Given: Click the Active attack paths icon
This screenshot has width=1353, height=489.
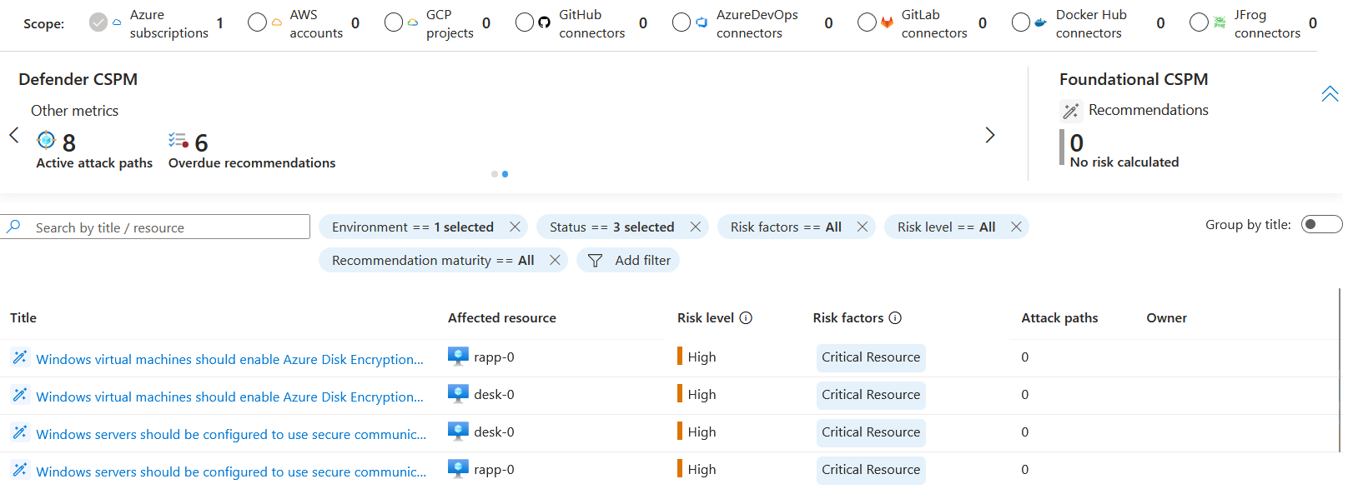Looking at the screenshot, I should tap(47, 140).
